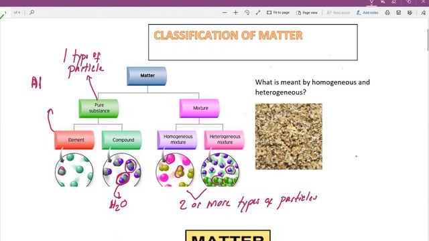Click the Heterogeneous mixture particle circle
Screen dimensions: 429x241
click(x=220, y=170)
